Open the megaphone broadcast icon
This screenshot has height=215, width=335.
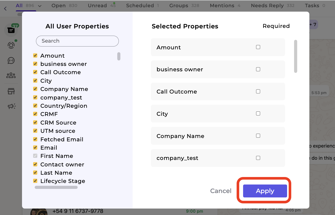(x=11, y=106)
